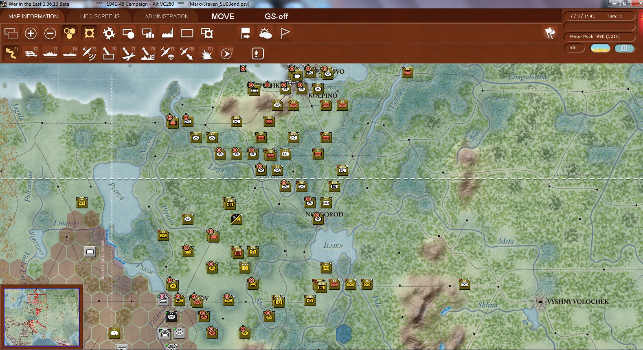Show the weather using the sun-cloud icon

click(265, 33)
